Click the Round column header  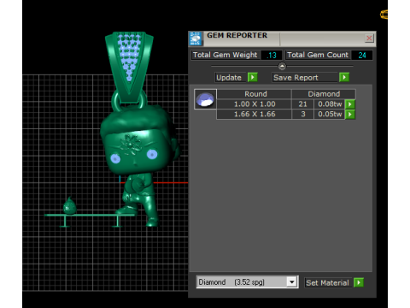pyautogui.click(x=255, y=94)
